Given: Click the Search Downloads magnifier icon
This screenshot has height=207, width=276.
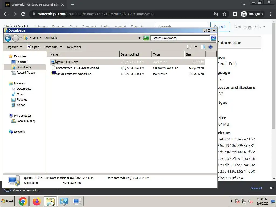Looking at the screenshot, I should (213, 38).
